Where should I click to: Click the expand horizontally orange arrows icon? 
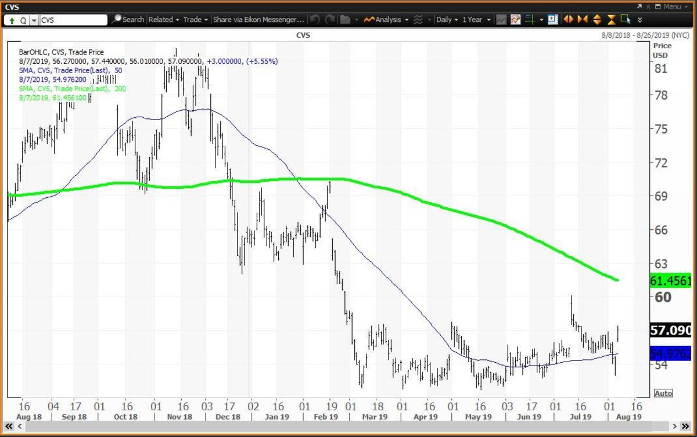click(x=568, y=20)
